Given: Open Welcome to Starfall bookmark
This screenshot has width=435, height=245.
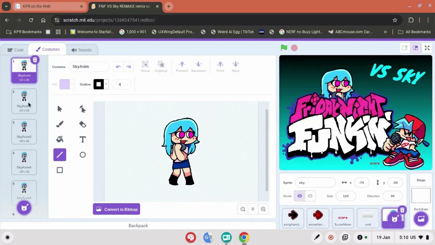Looking at the screenshot, I should click(92, 32).
